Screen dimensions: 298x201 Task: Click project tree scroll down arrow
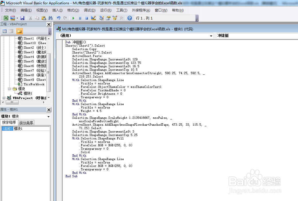point(49,98)
